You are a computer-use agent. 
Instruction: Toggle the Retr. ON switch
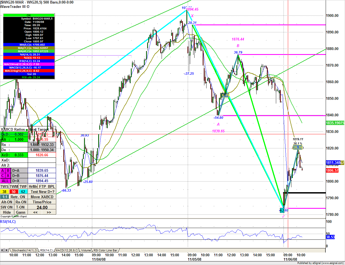[18, 197]
